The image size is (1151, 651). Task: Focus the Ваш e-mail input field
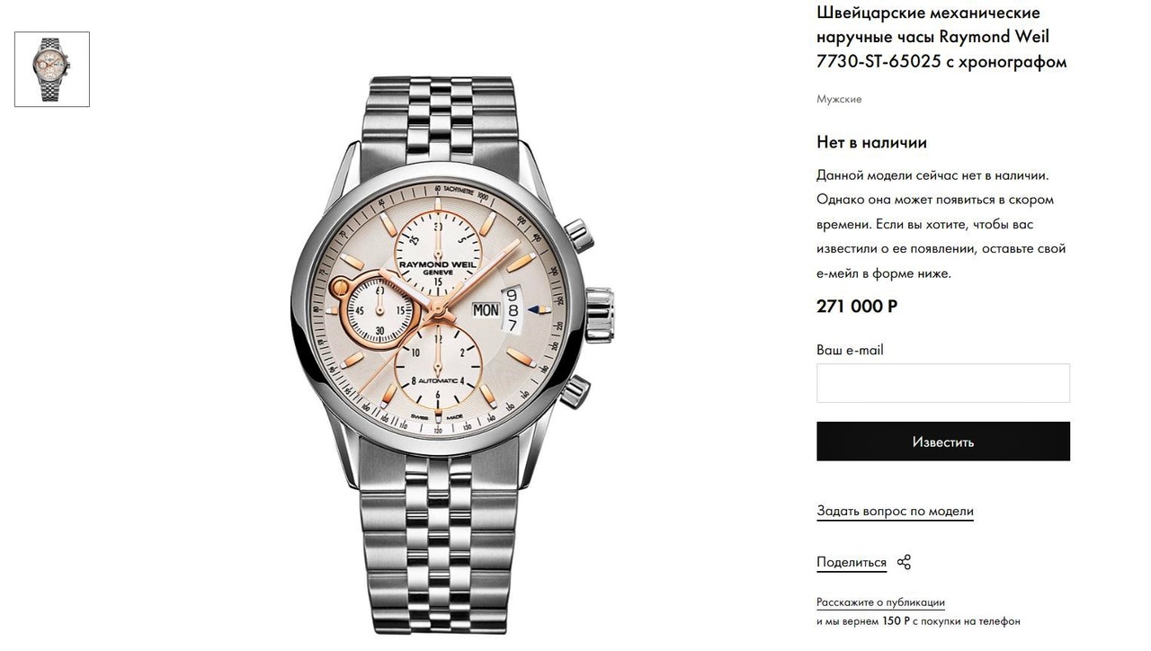pos(943,383)
